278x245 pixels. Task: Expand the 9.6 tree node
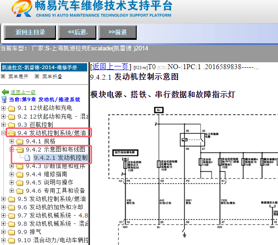pyautogui.click(x=3, y=207)
